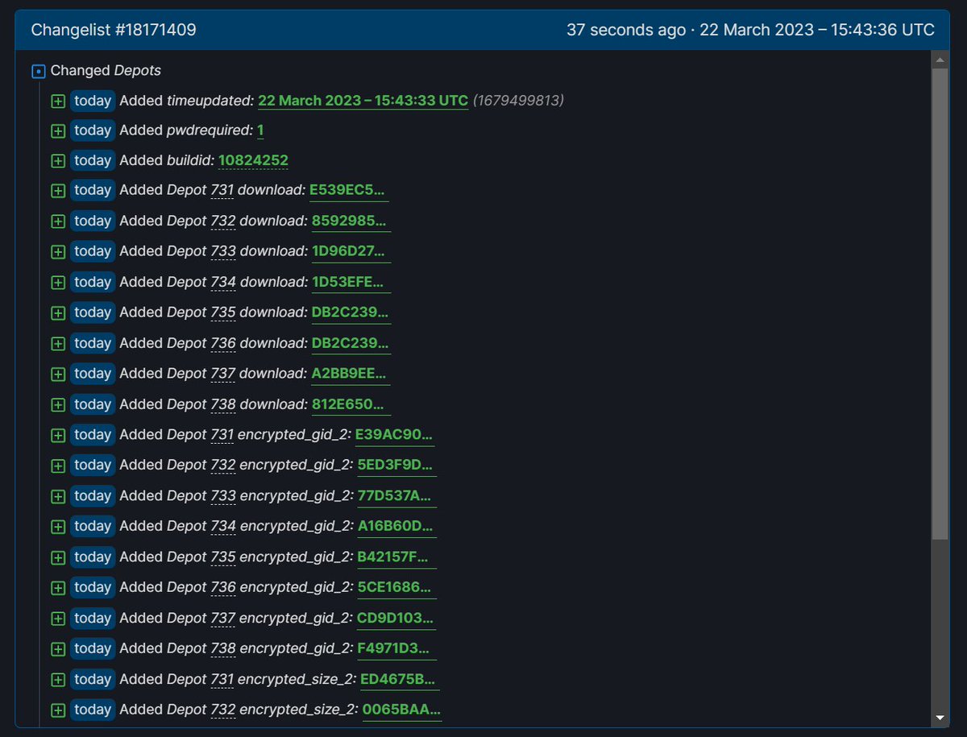Image resolution: width=967 pixels, height=737 pixels.
Task: Click download hash 1D53EFE...
Action: (x=351, y=283)
